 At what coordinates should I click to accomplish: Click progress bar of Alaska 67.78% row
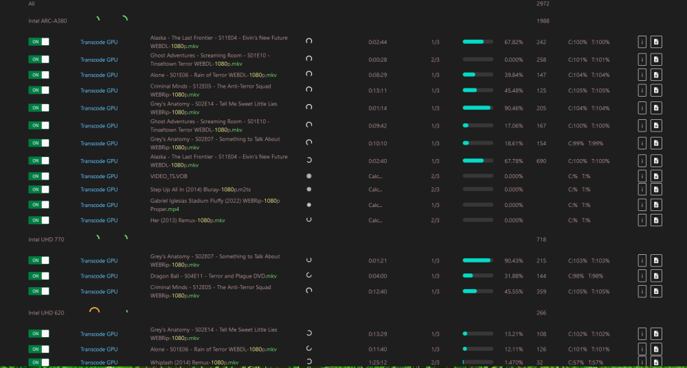pos(477,160)
